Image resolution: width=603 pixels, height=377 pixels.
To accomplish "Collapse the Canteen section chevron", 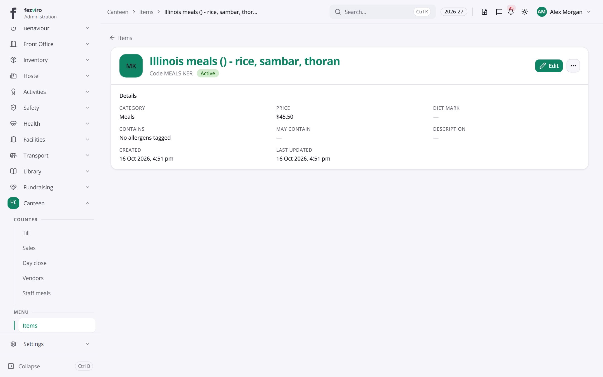I will tap(87, 203).
